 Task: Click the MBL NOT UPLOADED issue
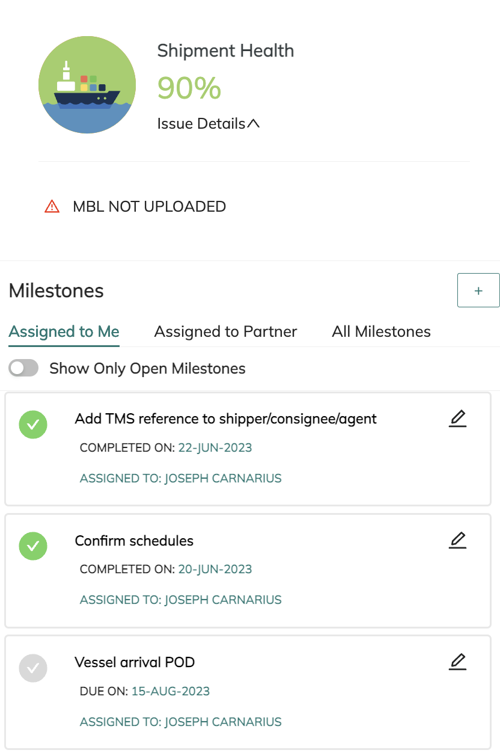(149, 207)
